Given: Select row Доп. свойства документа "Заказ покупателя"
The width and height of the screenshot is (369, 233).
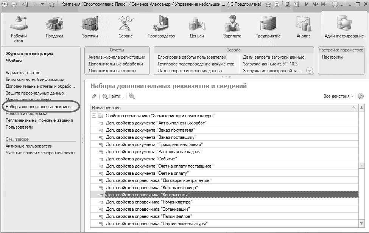Looking at the screenshot, I should (224, 130).
